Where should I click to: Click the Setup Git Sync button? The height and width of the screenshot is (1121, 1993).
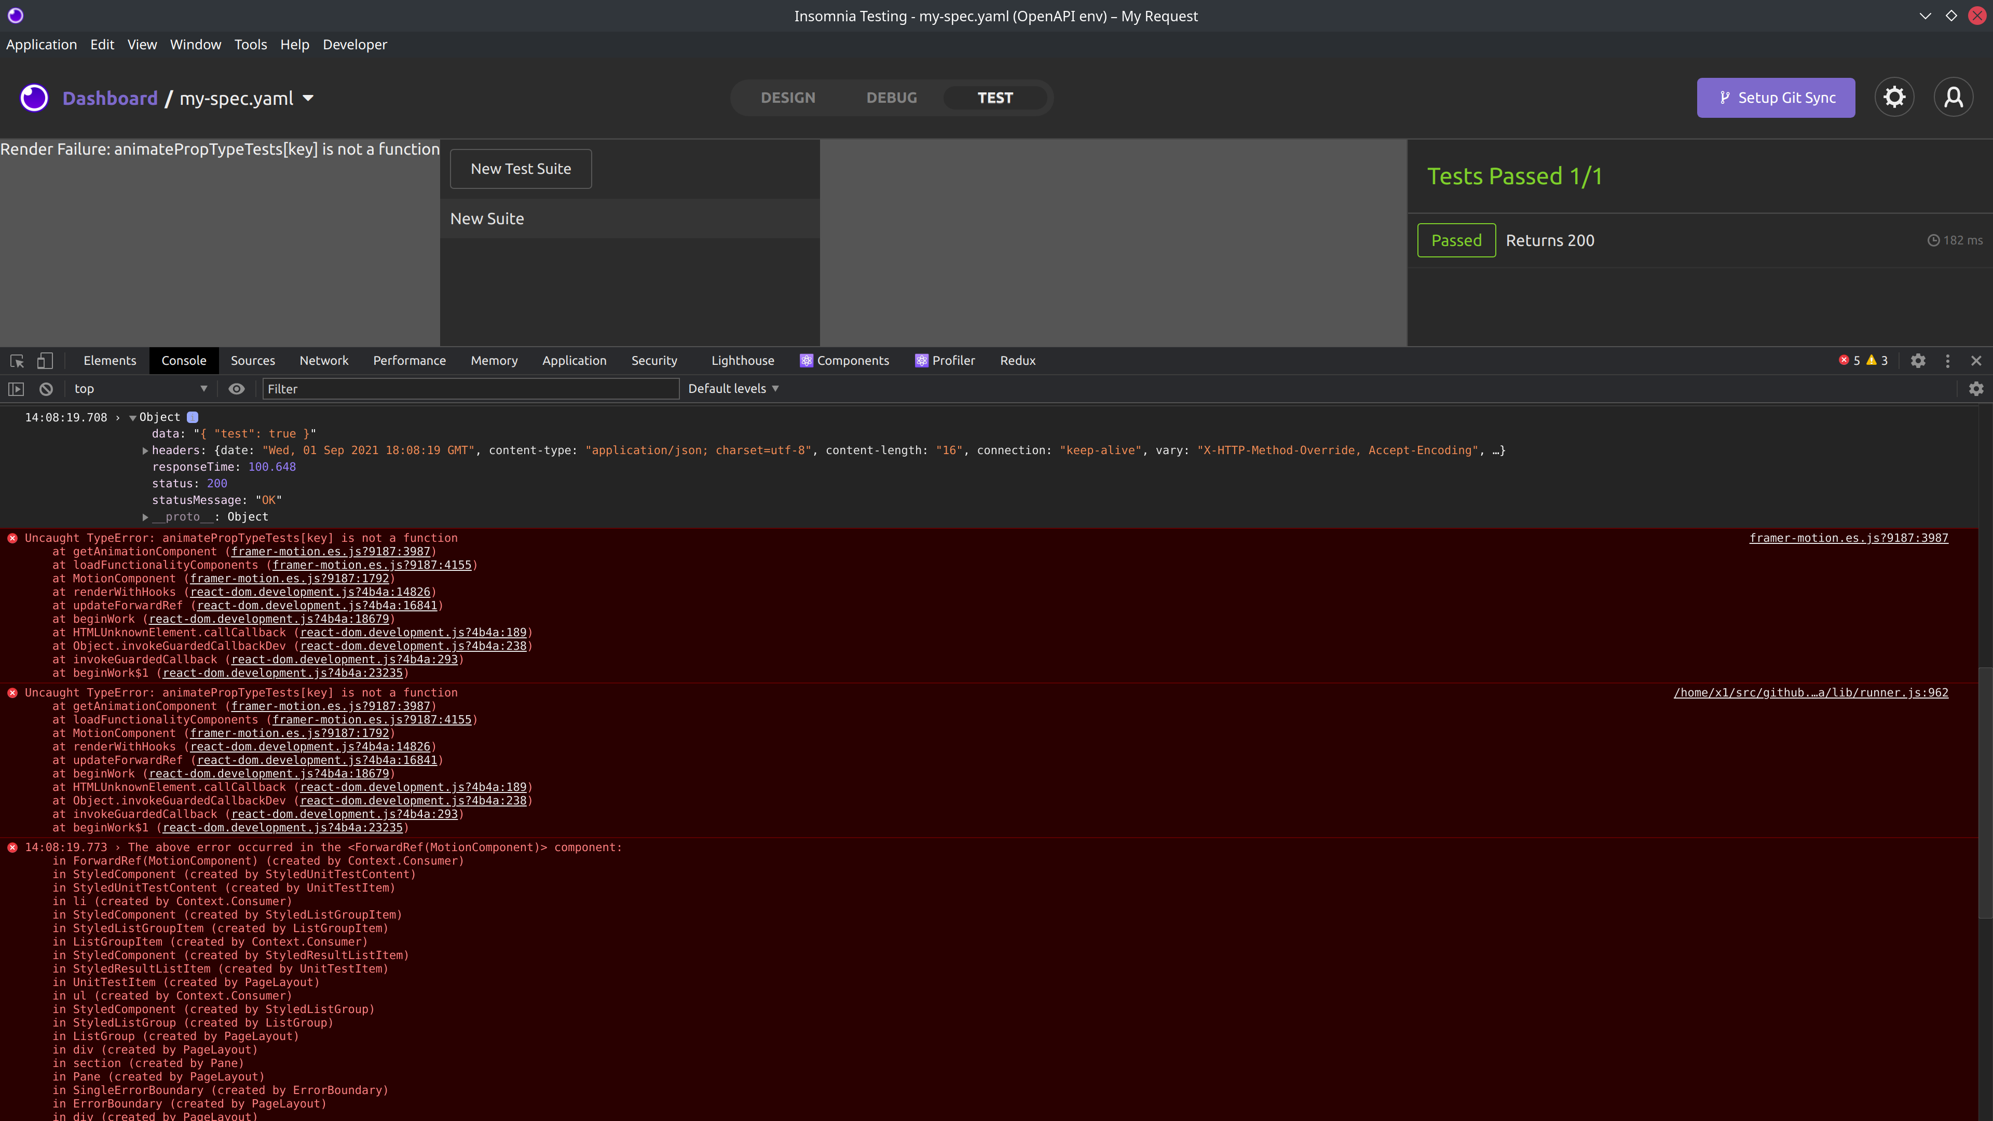click(1776, 98)
